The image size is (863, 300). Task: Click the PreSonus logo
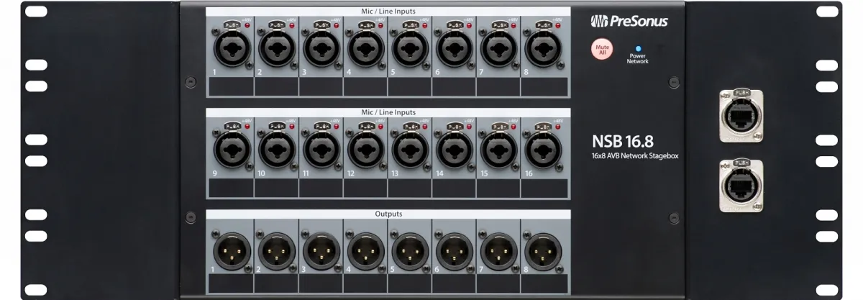pos(629,21)
